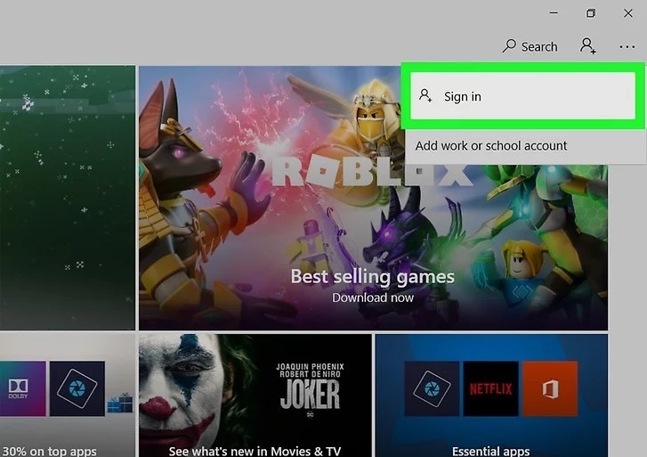Image resolution: width=647 pixels, height=457 pixels.
Task: Select Add work or school account
Action: point(491,145)
